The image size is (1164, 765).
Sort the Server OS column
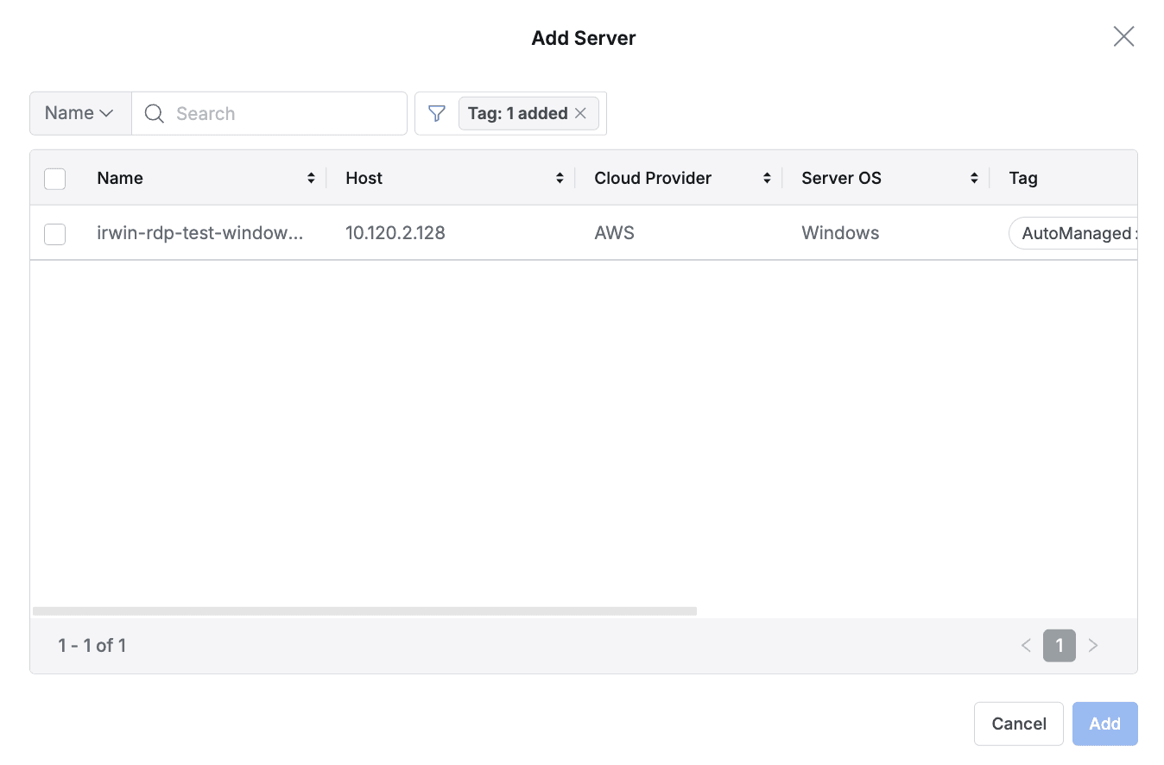[x=974, y=178]
